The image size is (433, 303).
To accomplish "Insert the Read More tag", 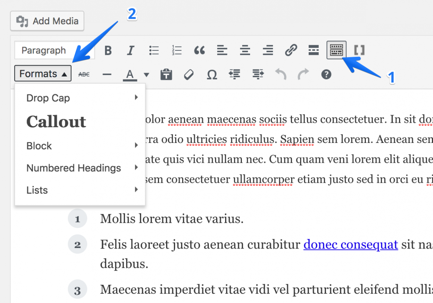I will click(314, 50).
